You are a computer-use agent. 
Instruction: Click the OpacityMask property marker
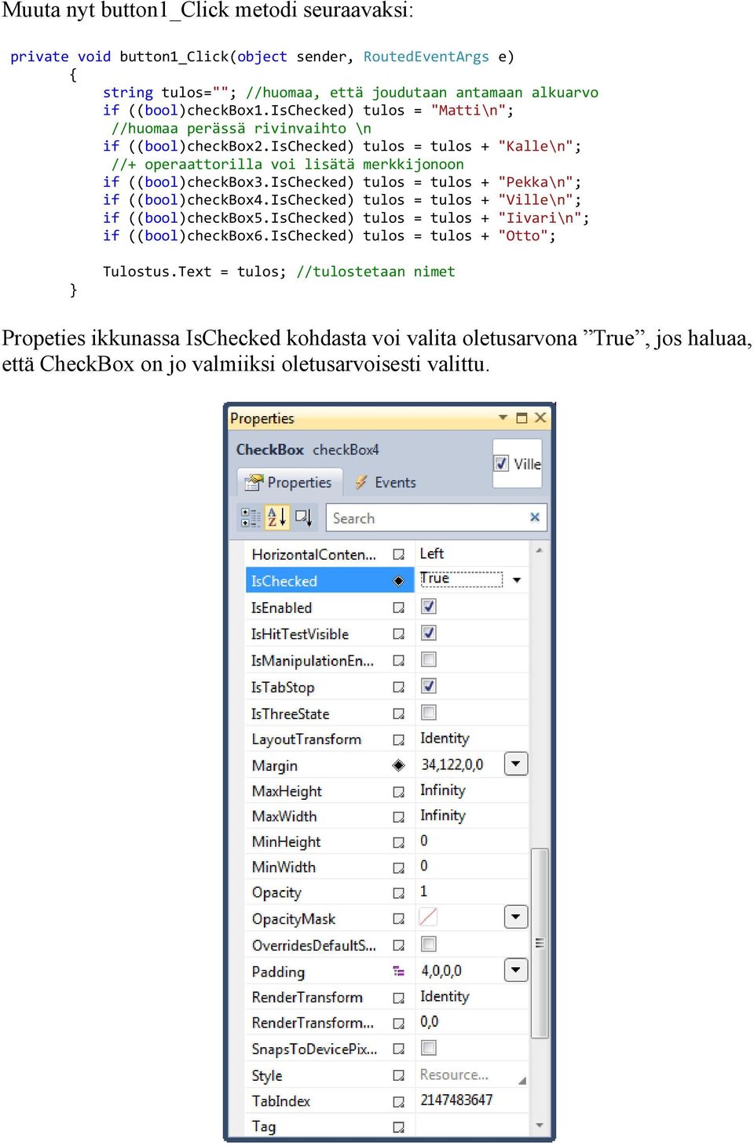click(x=398, y=919)
